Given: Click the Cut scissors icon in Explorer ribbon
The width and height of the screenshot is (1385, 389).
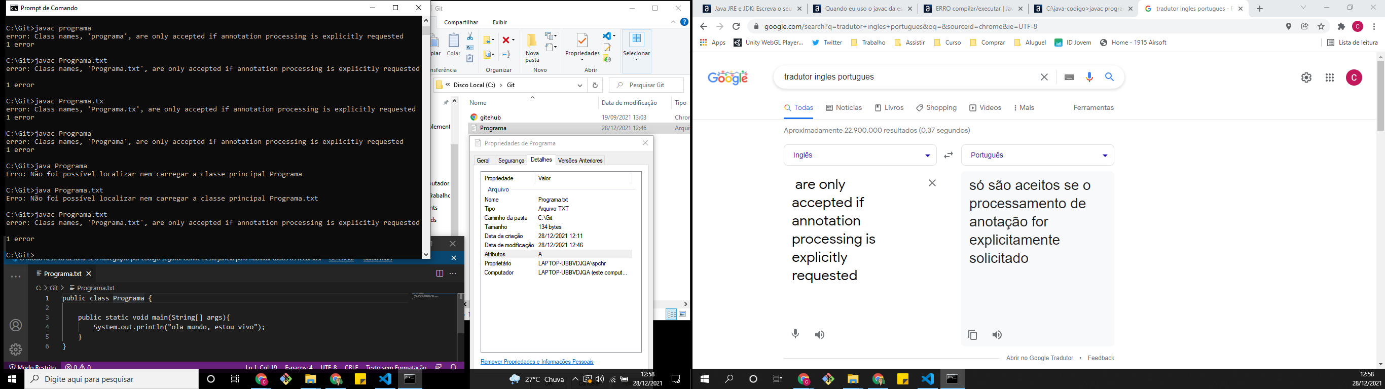Looking at the screenshot, I should pyautogui.click(x=470, y=36).
